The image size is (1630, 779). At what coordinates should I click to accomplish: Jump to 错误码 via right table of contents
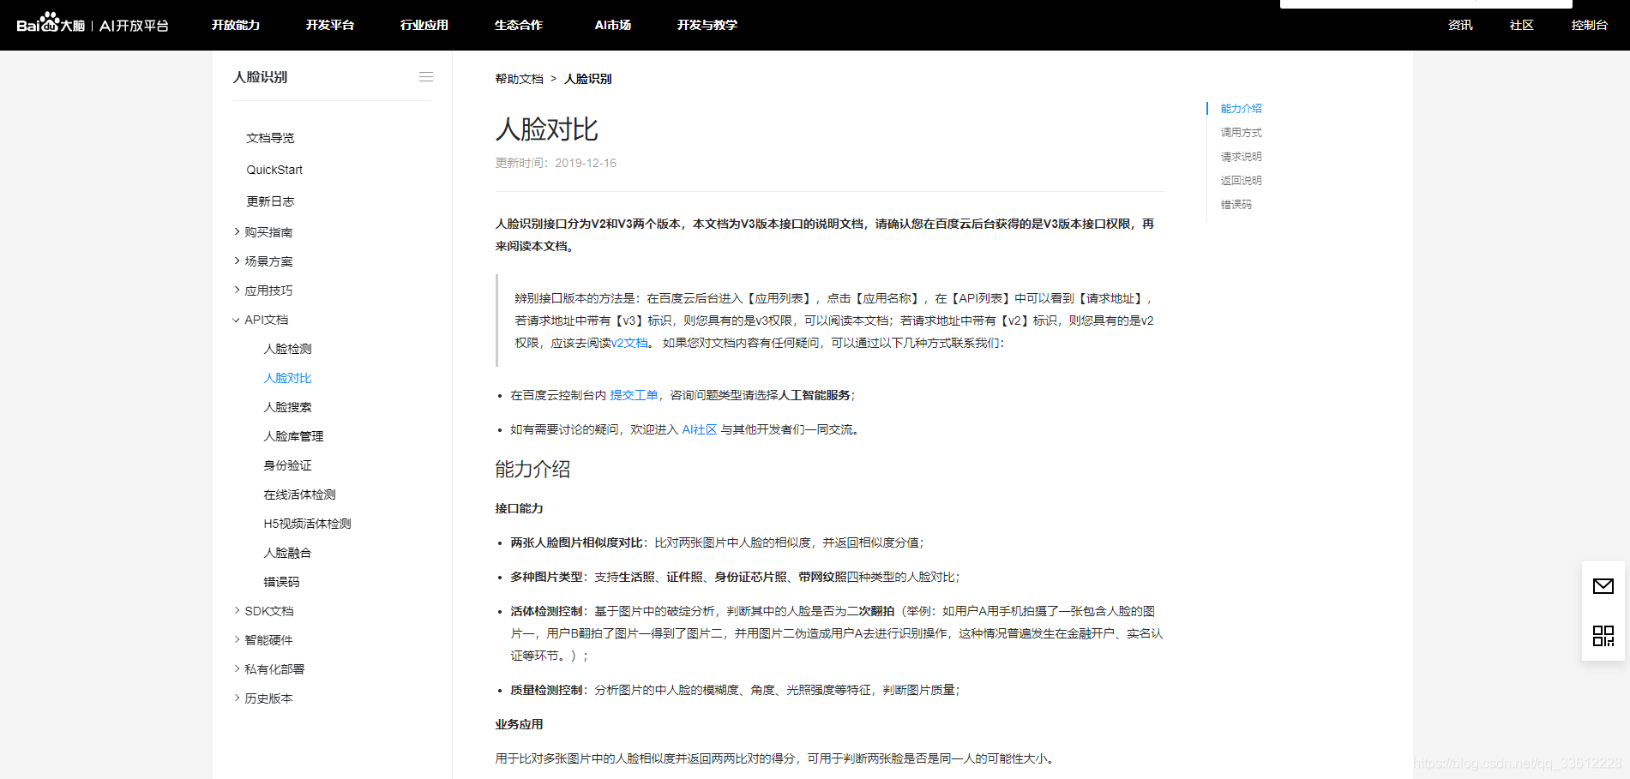(x=1236, y=204)
